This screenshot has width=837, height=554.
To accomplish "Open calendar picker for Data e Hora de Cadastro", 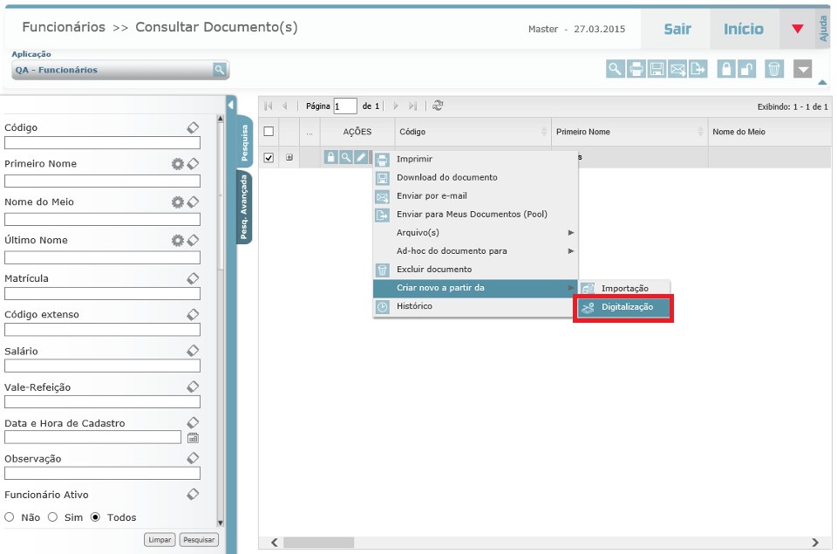I will (194, 438).
